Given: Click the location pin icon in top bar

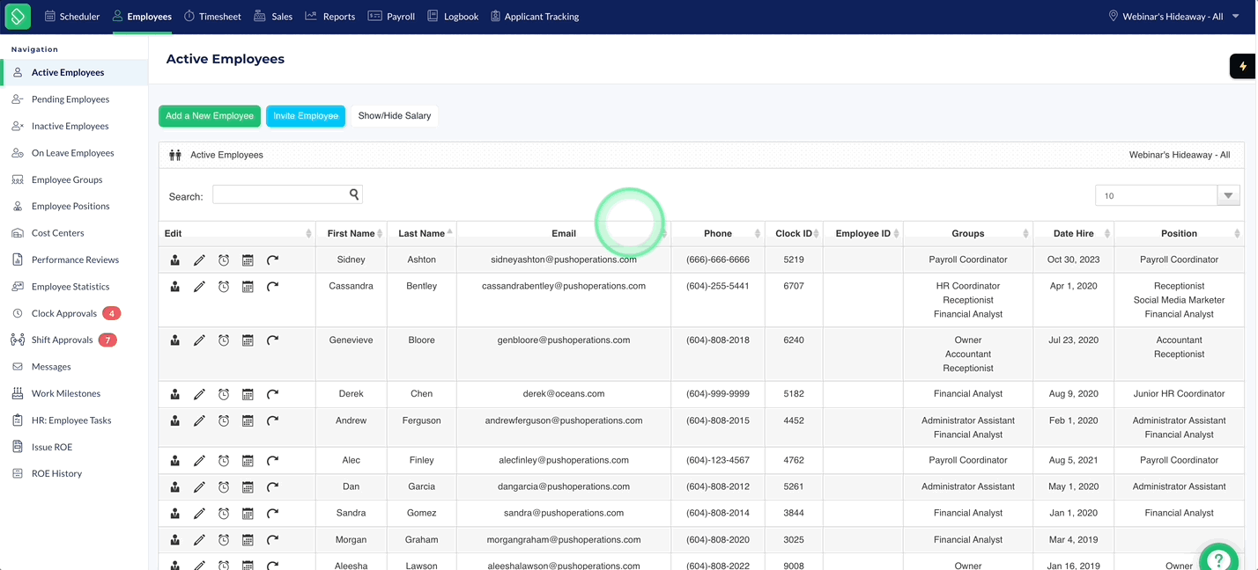Looking at the screenshot, I should (x=1113, y=16).
